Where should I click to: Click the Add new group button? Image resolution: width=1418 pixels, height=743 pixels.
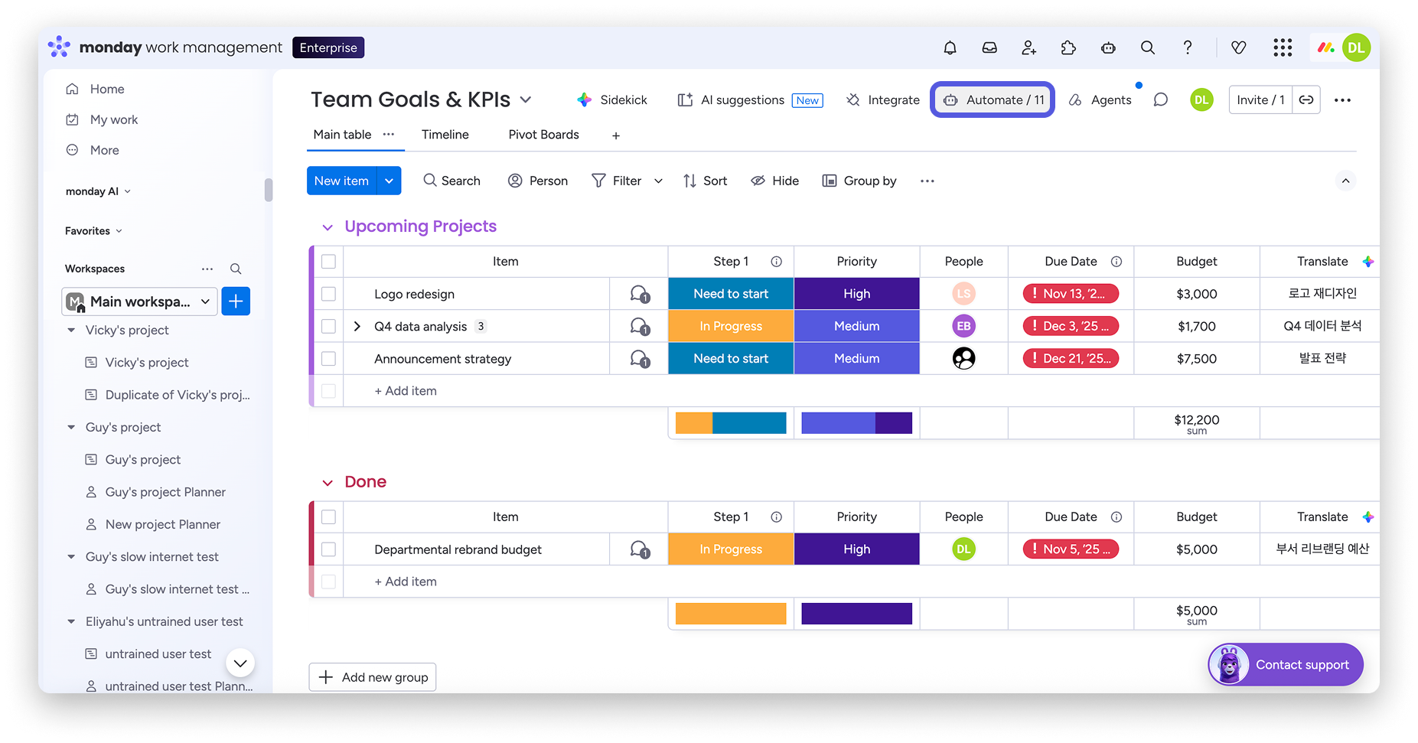373,677
